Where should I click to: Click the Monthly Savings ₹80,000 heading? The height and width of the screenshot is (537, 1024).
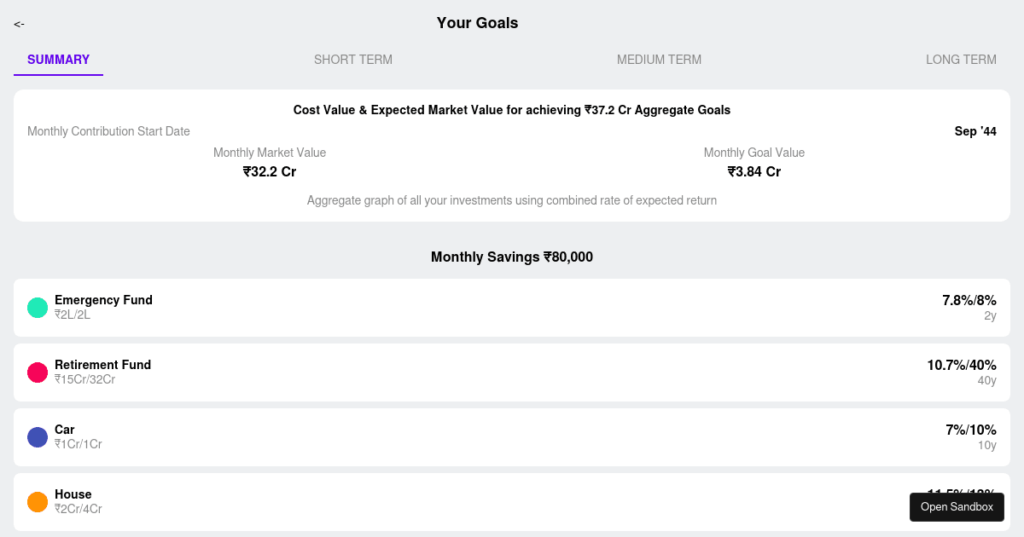click(512, 257)
